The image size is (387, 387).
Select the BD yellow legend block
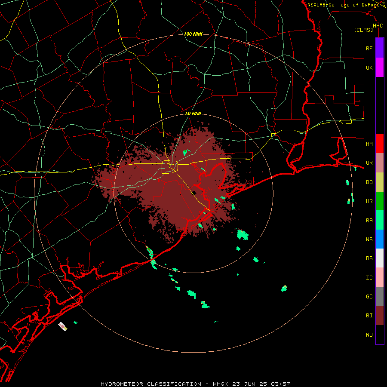(x=380, y=182)
